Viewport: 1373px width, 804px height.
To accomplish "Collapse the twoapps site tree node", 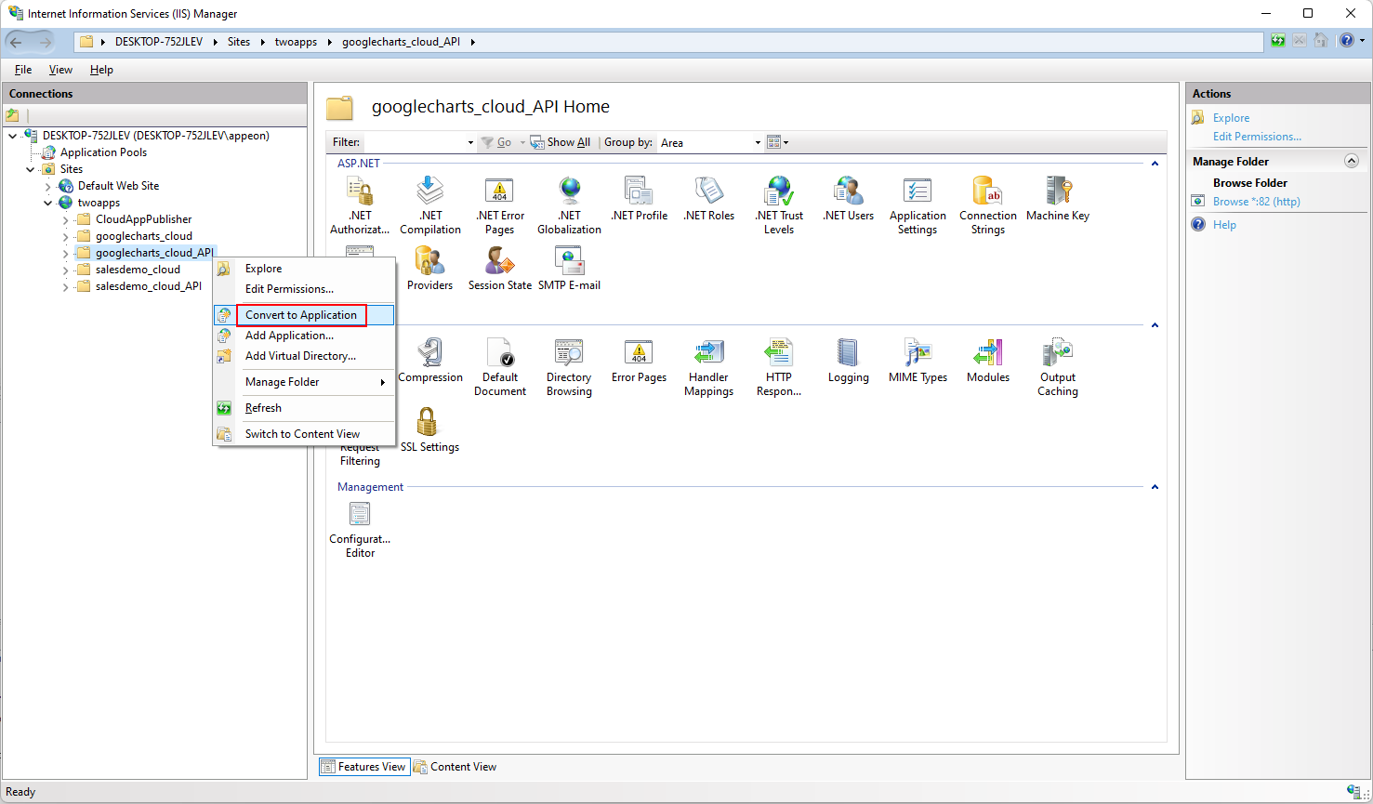I will [48, 203].
